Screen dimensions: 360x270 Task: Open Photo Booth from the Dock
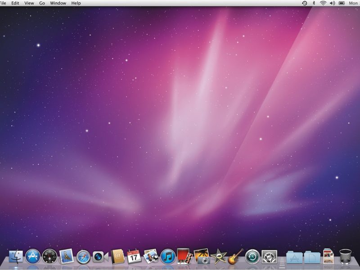click(184, 256)
